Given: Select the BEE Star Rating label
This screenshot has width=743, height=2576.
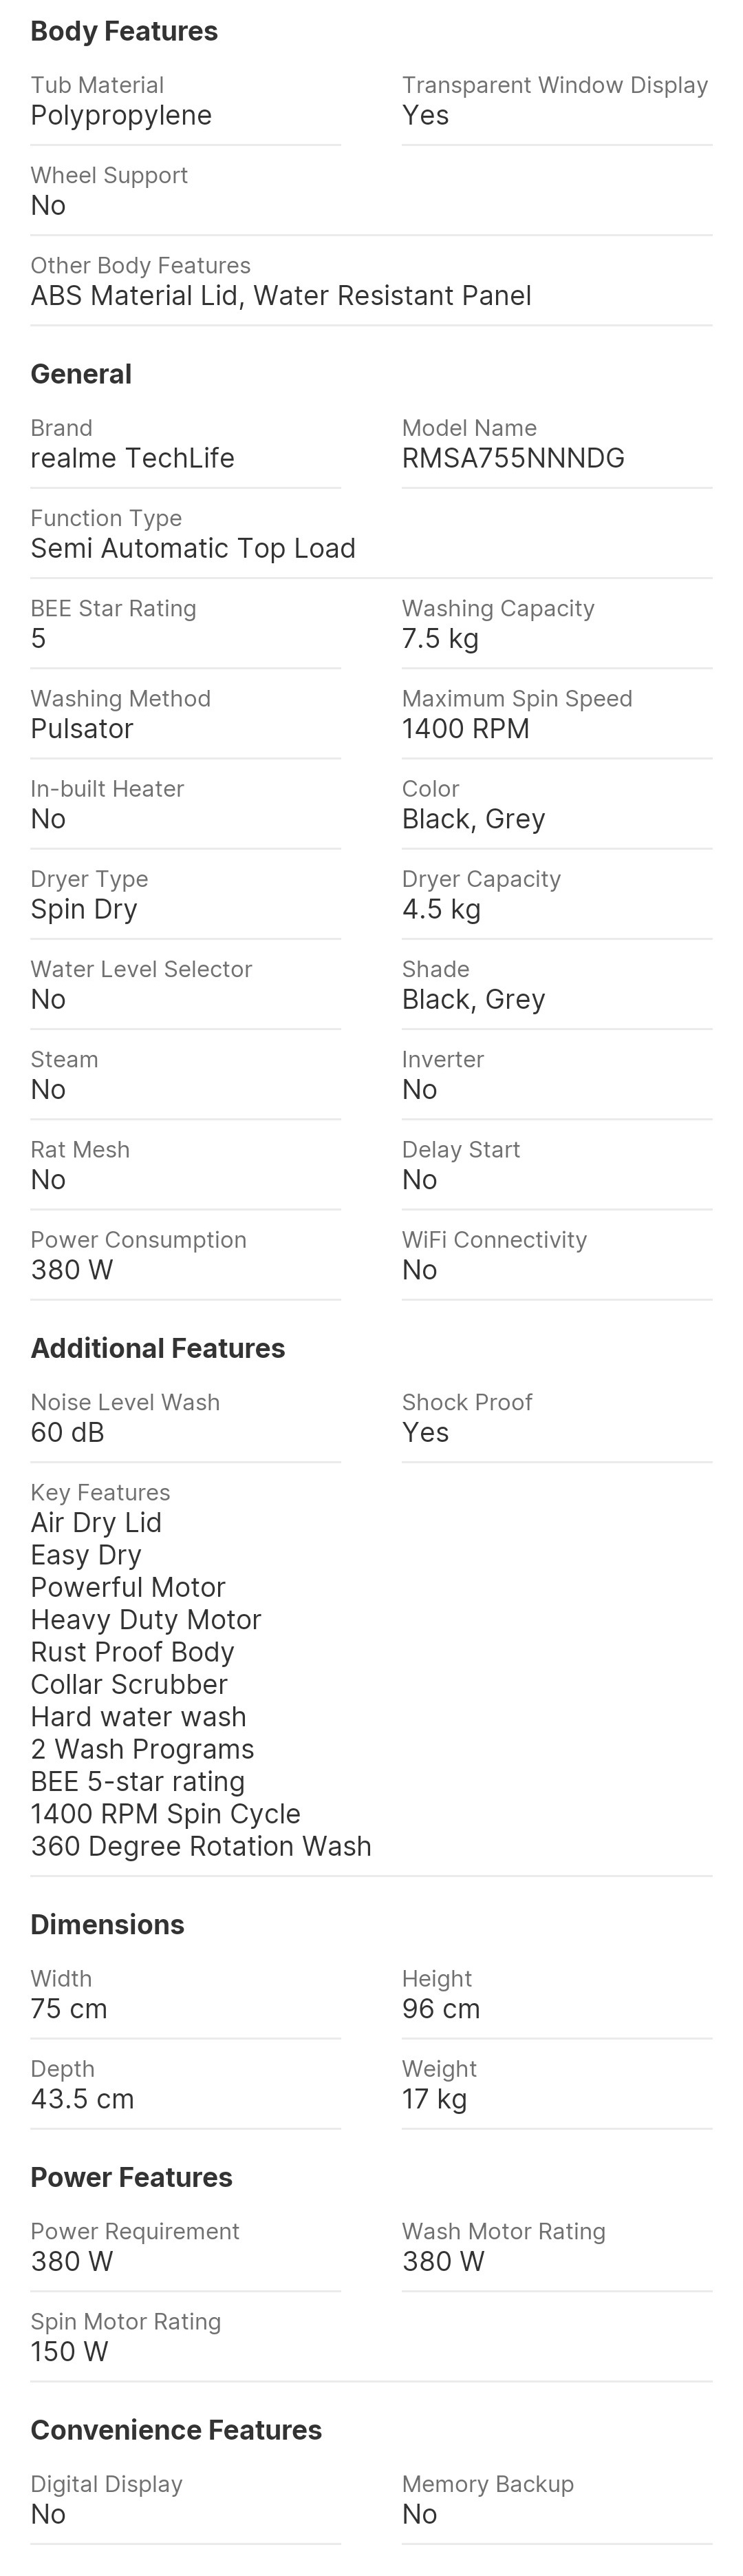Looking at the screenshot, I should [x=113, y=608].
